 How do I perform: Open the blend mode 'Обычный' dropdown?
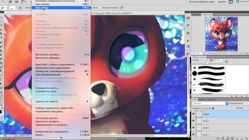coord(210,103)
